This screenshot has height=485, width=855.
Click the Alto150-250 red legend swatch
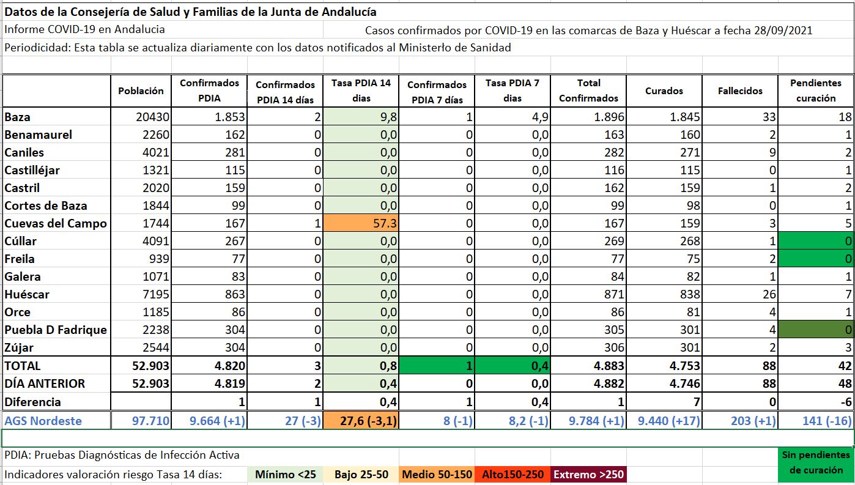pos(513,475)
